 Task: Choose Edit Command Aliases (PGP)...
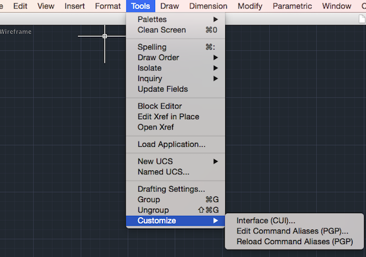click(x=294, y=231)
